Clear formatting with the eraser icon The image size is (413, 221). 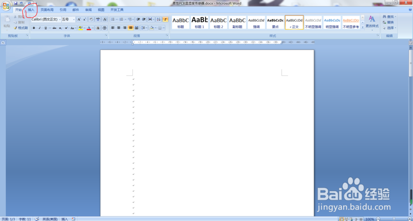[x=91, y=19]
